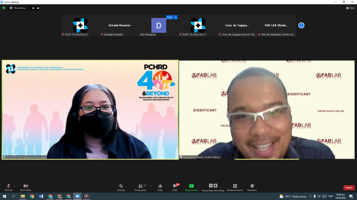Screen dimensions: 357x200
Task: Pause recording from the top Recording indicator
Action: click(x=33, y=8)
